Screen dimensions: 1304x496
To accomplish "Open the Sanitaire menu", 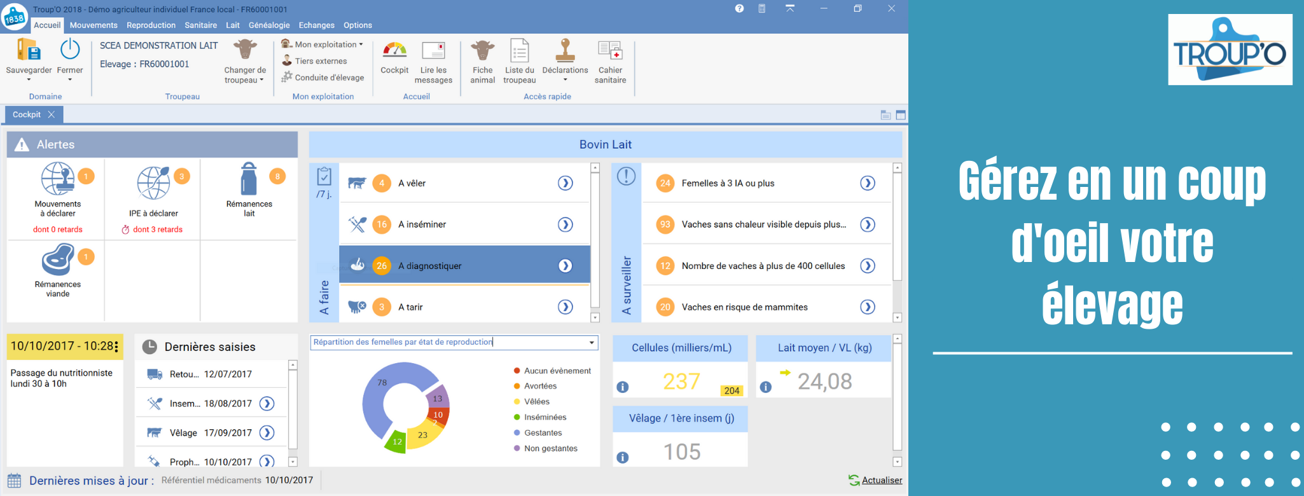I will click(x=200, y=25).
